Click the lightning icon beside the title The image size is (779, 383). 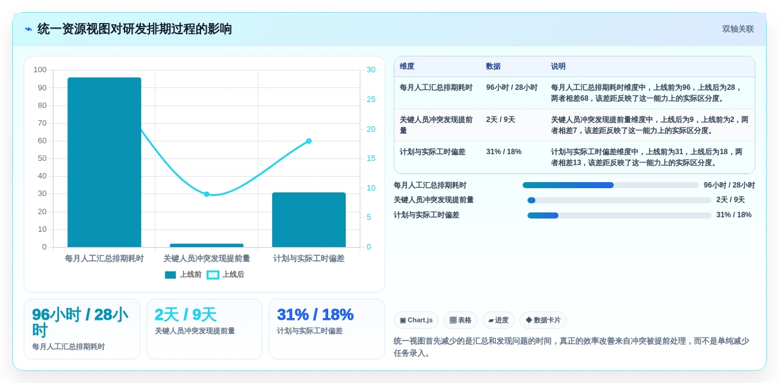click(x=29, y=29)
